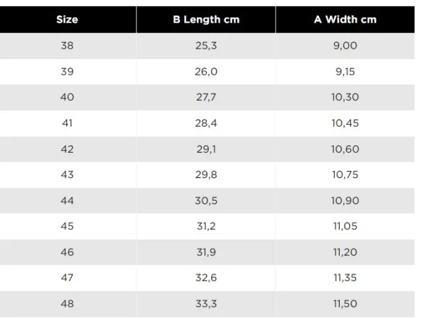Select the 25,3 length cell
The height and width of the screenshot is (319, 422).
206,46
